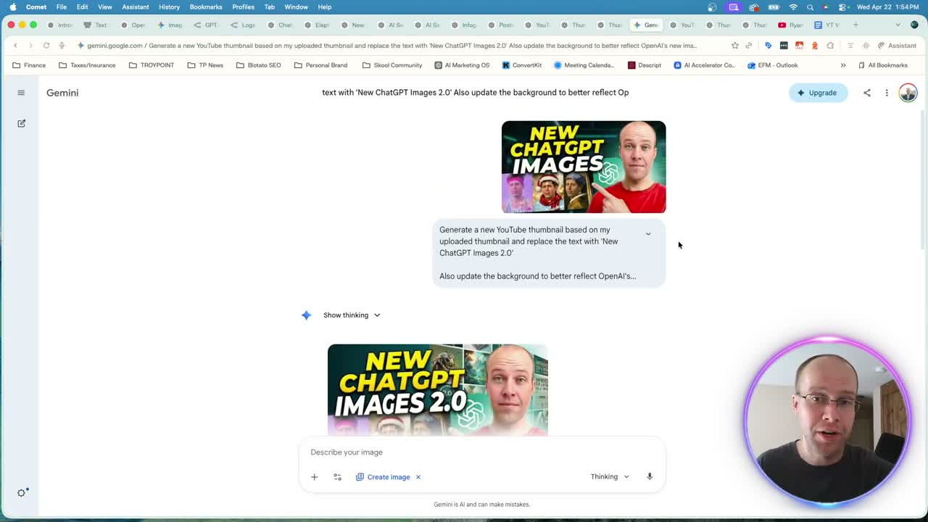Open the Assistant menu in menu bar

coord(136,7)
